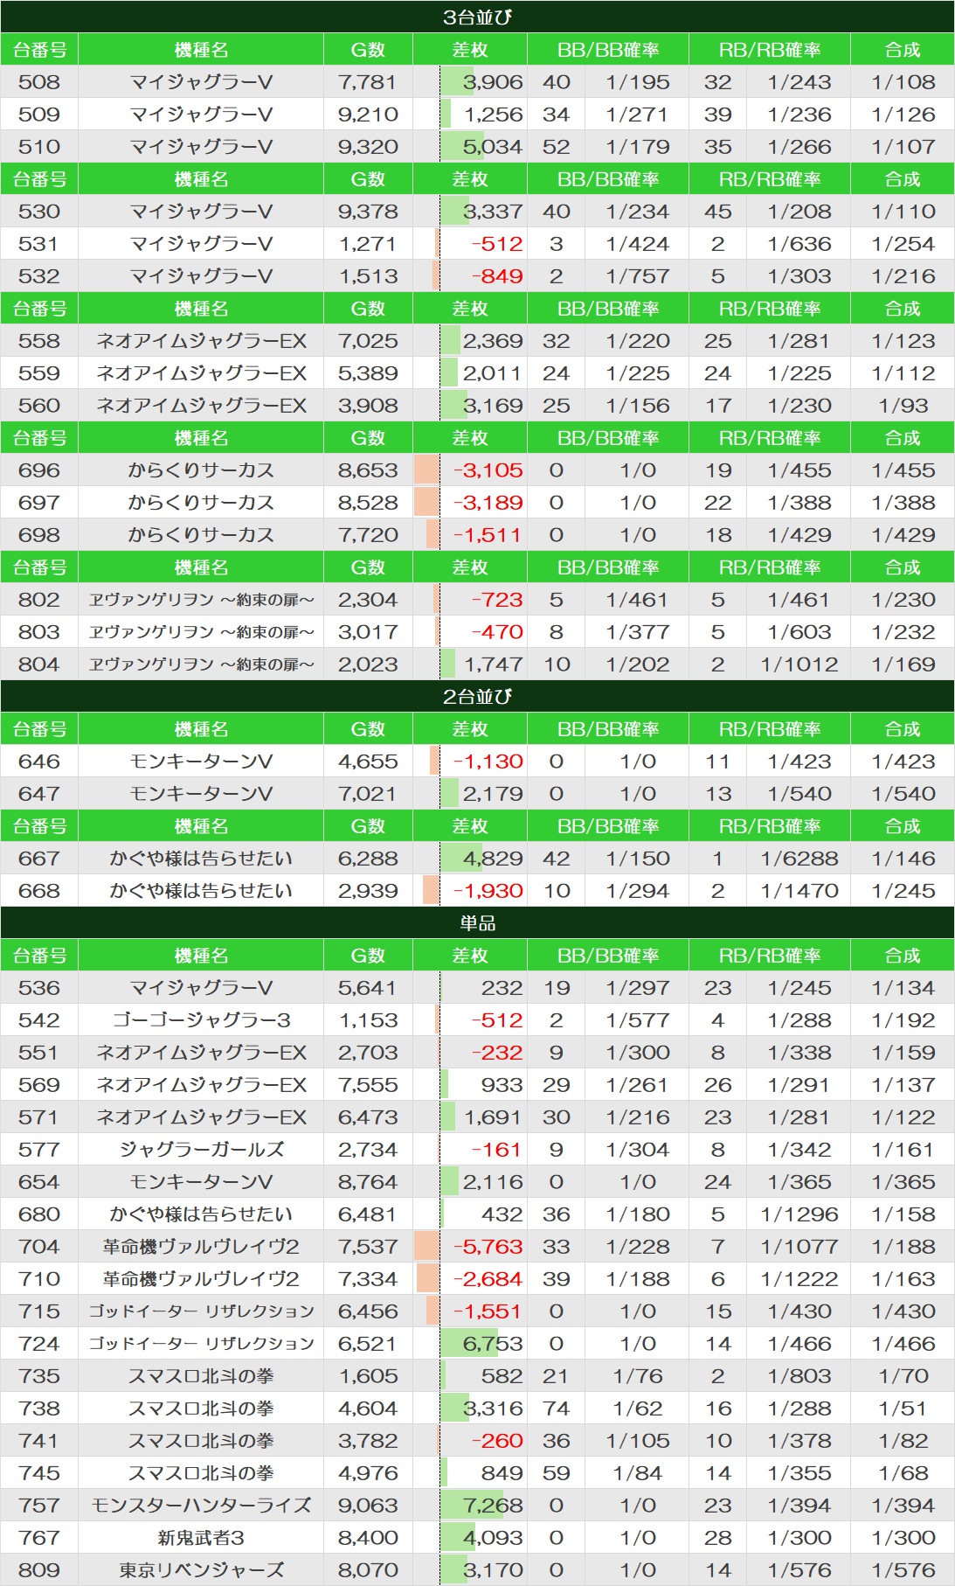Click -1,930 value in row 668
Image resolution: width=955 pixels, height=1586 pixels.
488,891
